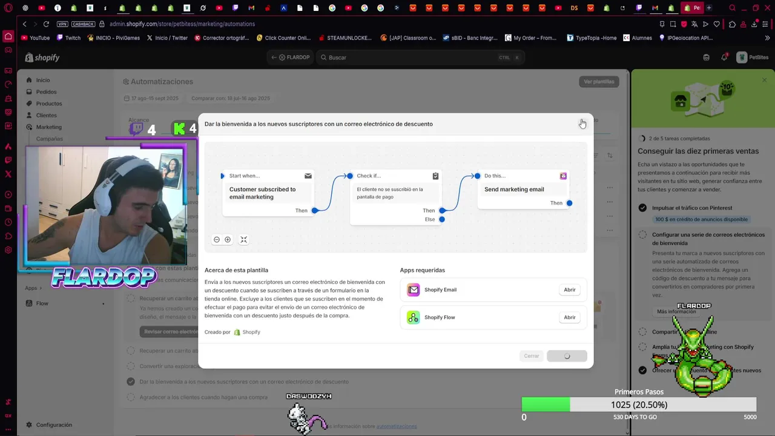Go back in the browser
Screen dimensions: 775x436
[24, 24]
